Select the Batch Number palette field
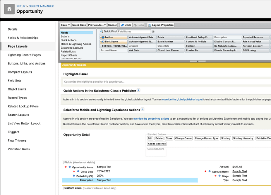The image size is (271, 195). (x=170, y=42)
